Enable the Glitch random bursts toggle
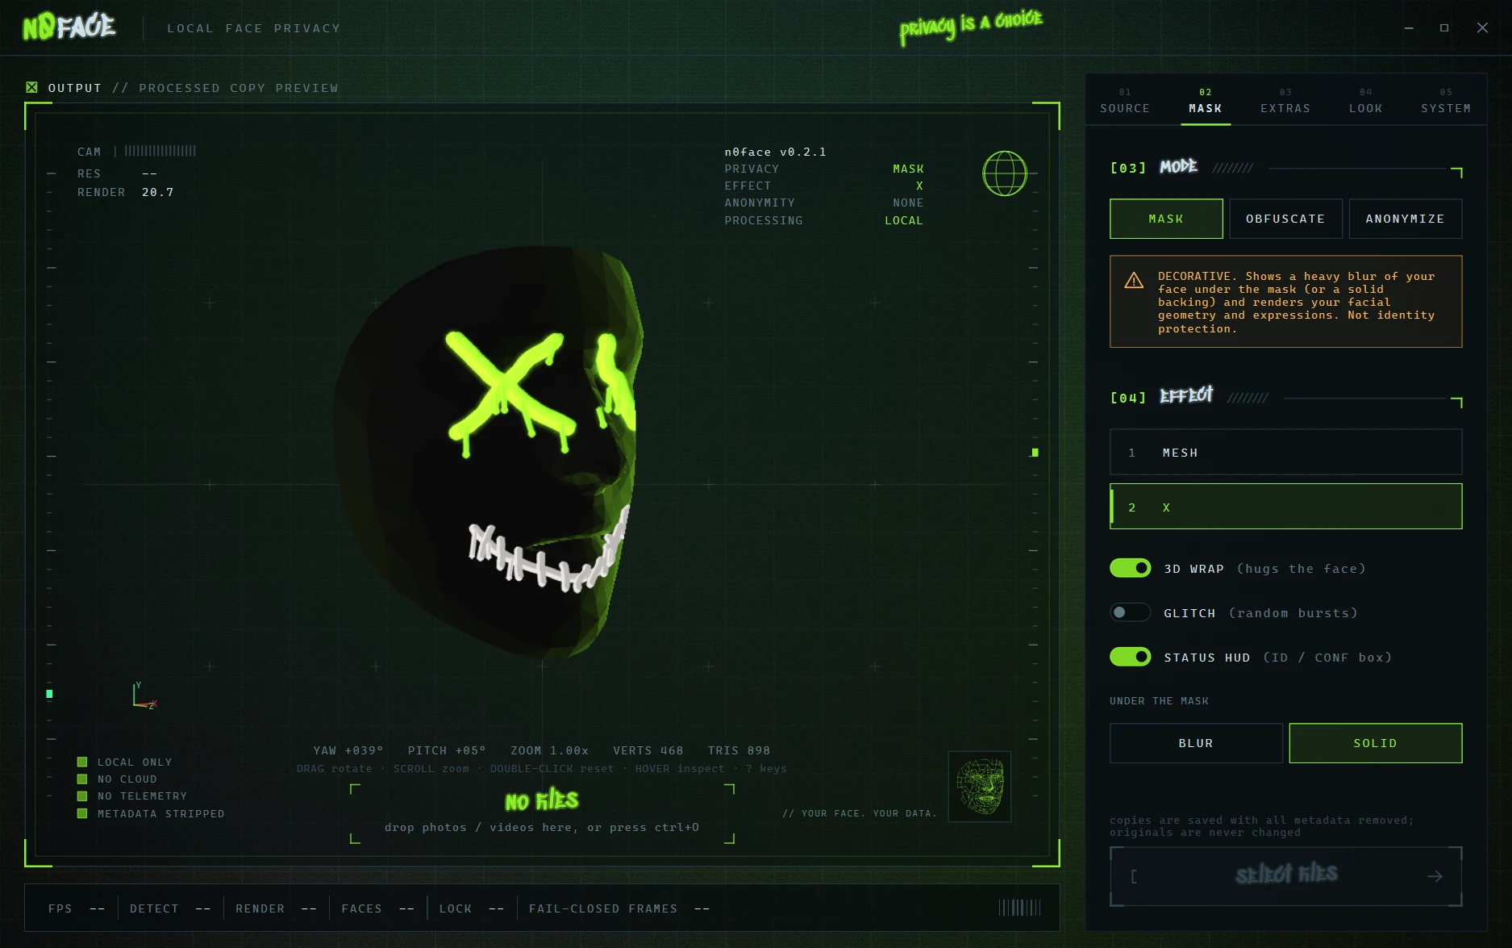Image resolution: width=1512 pixels, height=948 pixels. coord(1130,612)
